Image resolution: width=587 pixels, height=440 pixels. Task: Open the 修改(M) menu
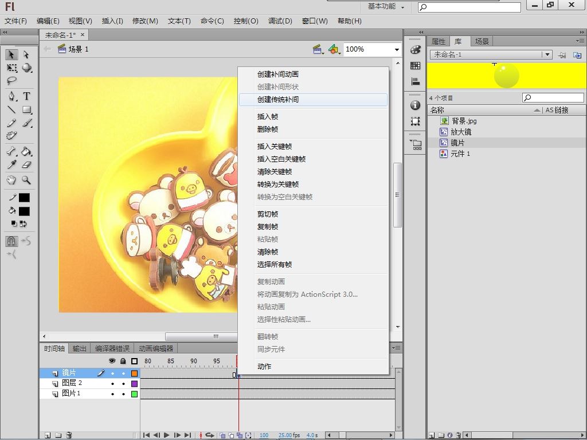145,21
